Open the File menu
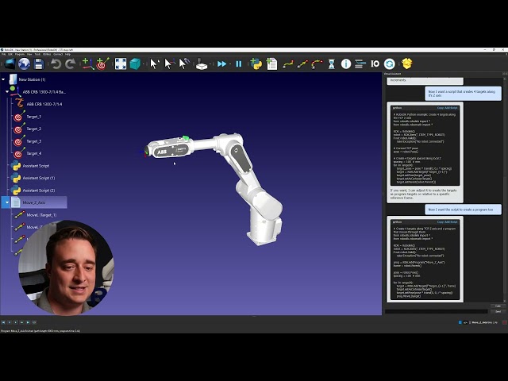 3,55
